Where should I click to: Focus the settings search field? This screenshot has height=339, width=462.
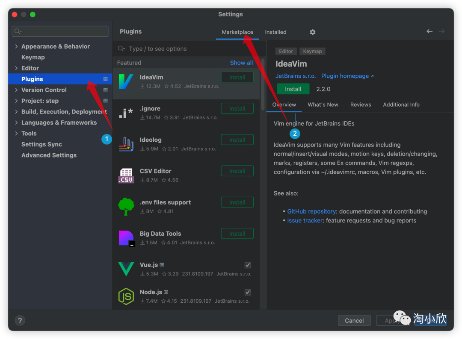60,31
